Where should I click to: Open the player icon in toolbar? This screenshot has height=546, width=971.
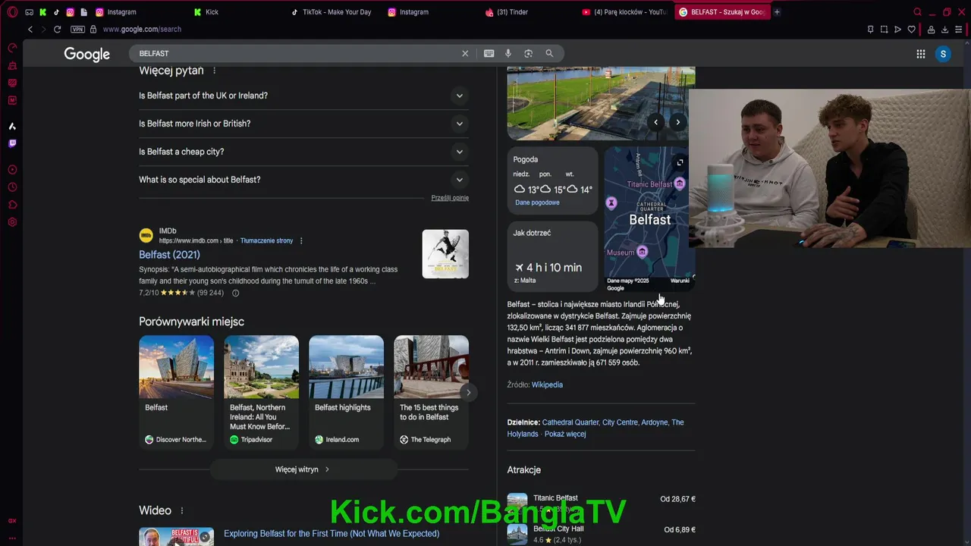[x=897, y=30]
